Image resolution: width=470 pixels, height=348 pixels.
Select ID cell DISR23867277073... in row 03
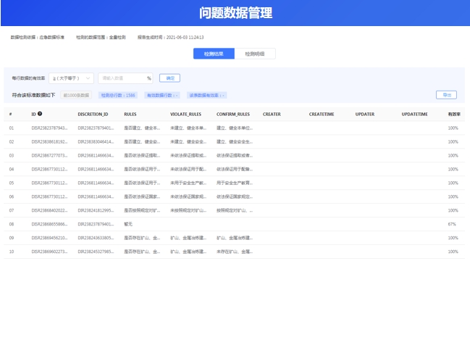[49, 155]
